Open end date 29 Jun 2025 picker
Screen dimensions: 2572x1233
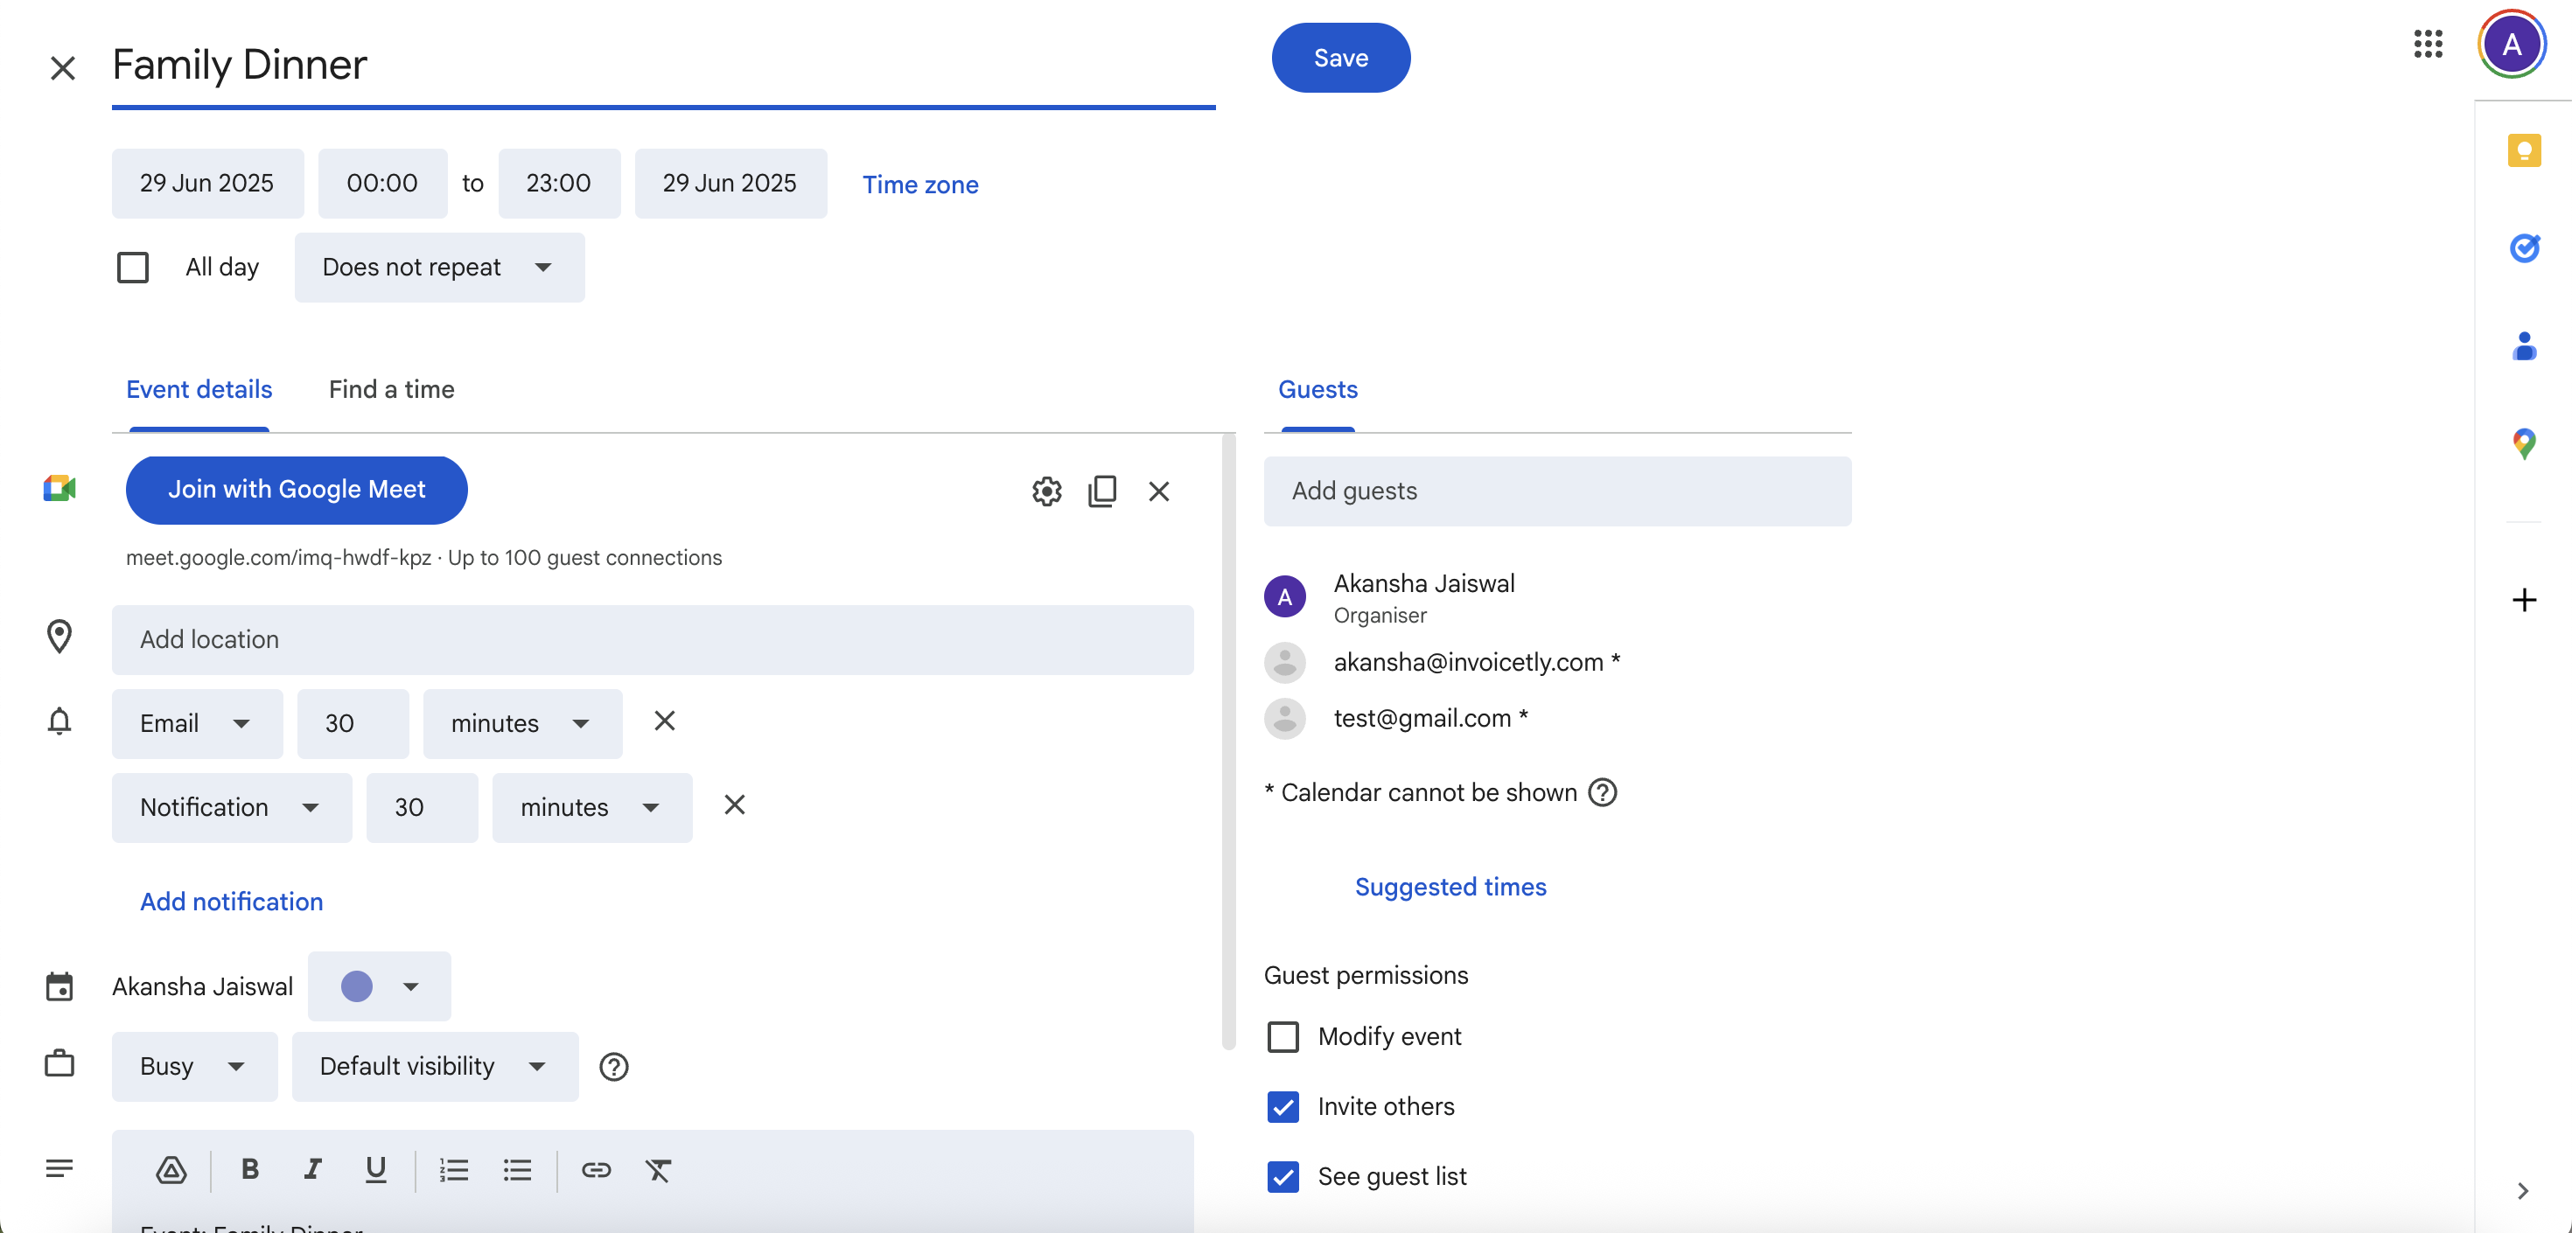(730, 184)
